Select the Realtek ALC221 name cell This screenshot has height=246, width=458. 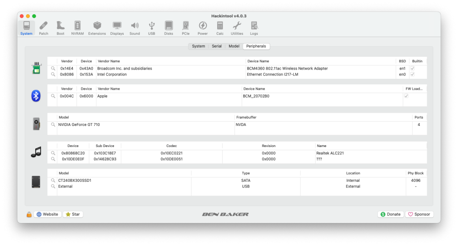coord(330,153)
